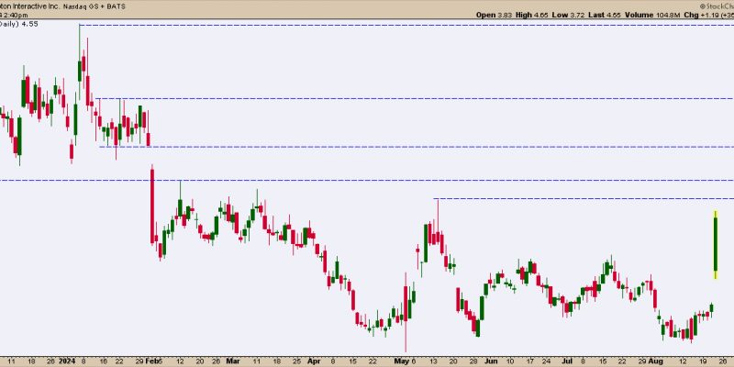
Task: Select the Jul month label on date axis
Action: pos(567,361)
